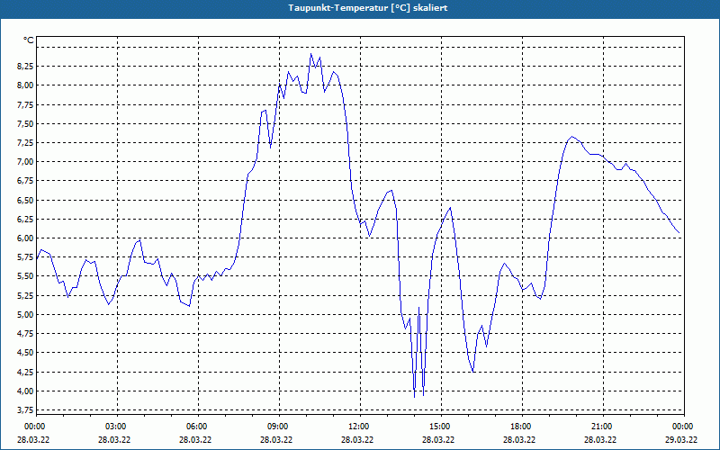Viewport: 720px width, 450px height.
Task: Click the 29.03.22 date label
Action: [x=681, y=439]
